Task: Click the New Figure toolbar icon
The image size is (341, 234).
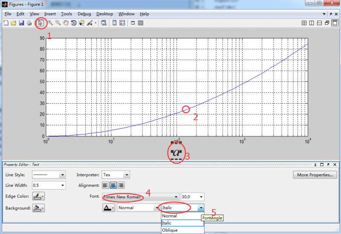Action: (x=6, y=23)
